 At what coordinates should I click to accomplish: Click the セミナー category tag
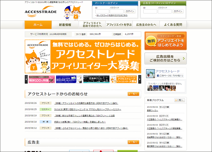point(45,109)
